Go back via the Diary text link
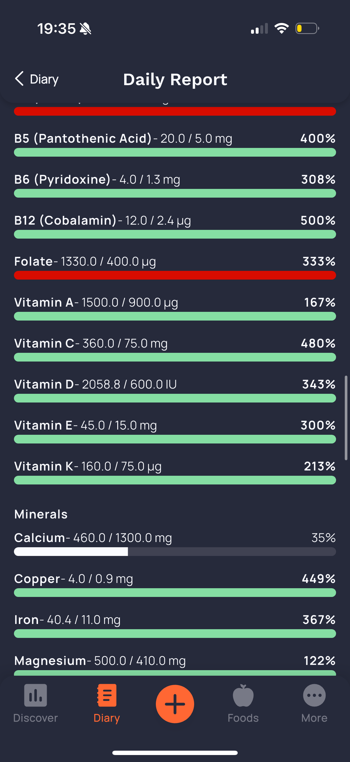350x762 pixels. [x=44, y=79]
